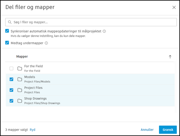The width and height of the screenshot is (180, 136).
Task: Uncheck the Medtag undermapper checkbox
Action: pos(7,43)
